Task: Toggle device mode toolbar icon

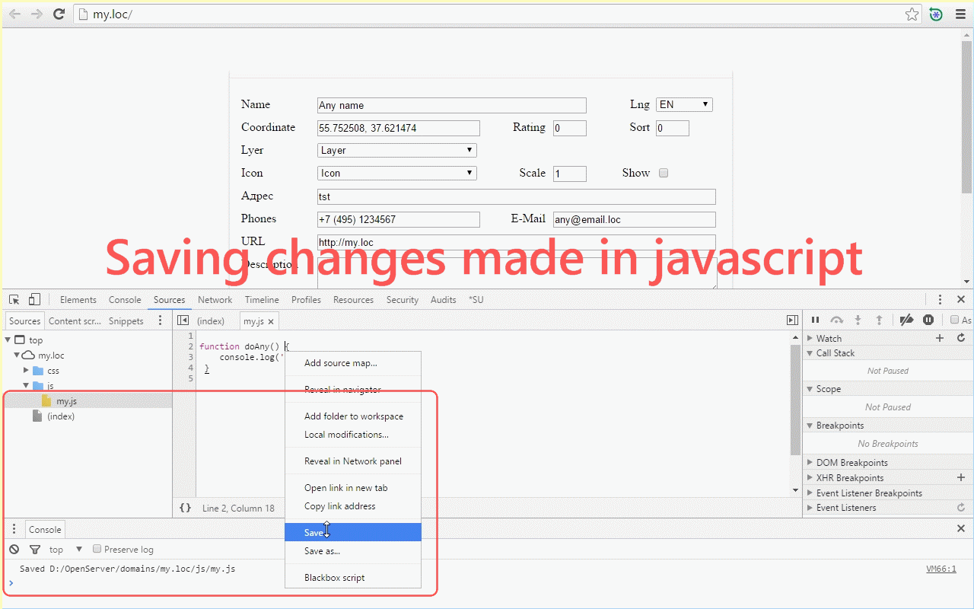Action: tap(34, 300)
